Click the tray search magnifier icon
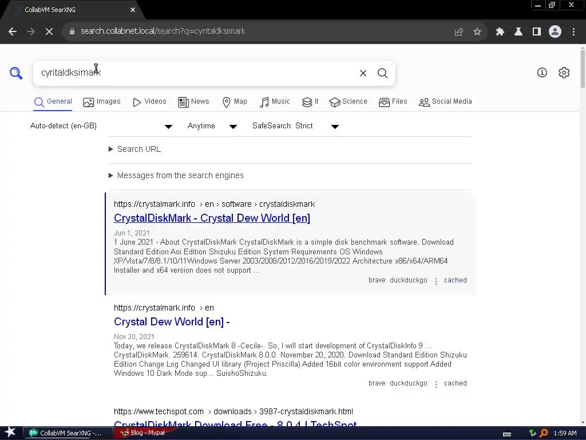 coord(544,433)
